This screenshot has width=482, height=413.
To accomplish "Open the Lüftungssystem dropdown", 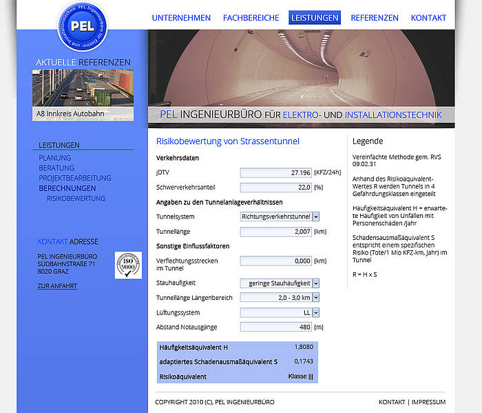I will pos(280,312).
